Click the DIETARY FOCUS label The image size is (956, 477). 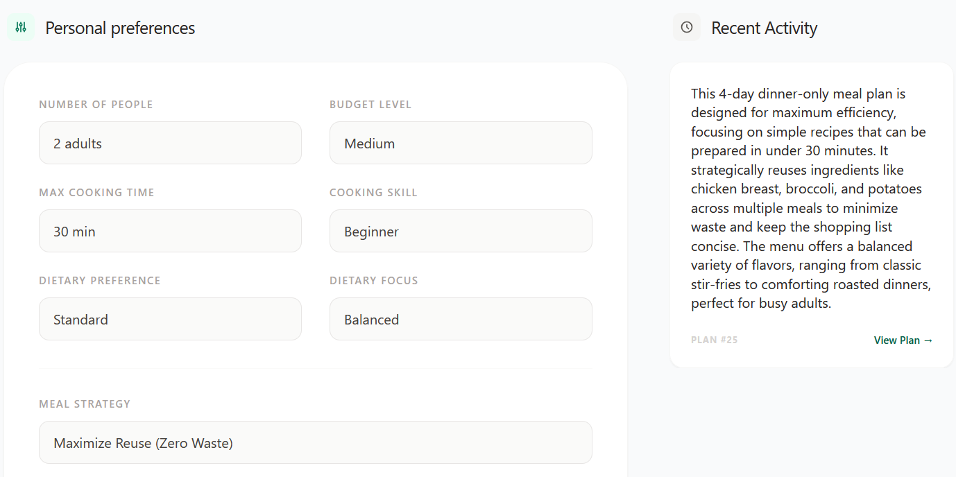(x=373, y=281)
